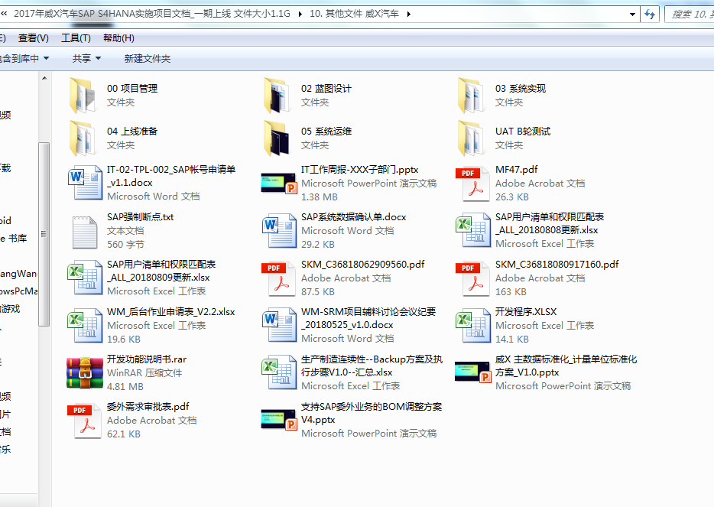Click the 新建文件夹 button
This screenshot has height=507, width=714.
click(x=148, y=59)
